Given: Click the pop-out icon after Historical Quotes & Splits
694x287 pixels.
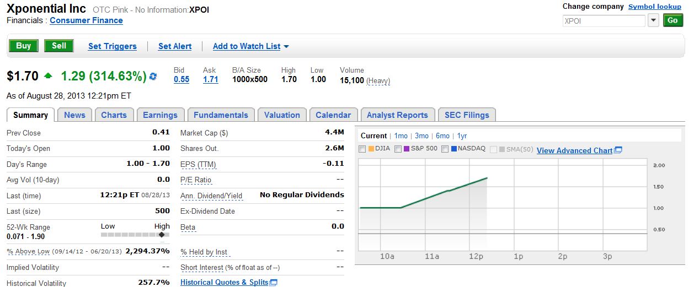Looking at the screenshot, I should [x=274, y=283].
